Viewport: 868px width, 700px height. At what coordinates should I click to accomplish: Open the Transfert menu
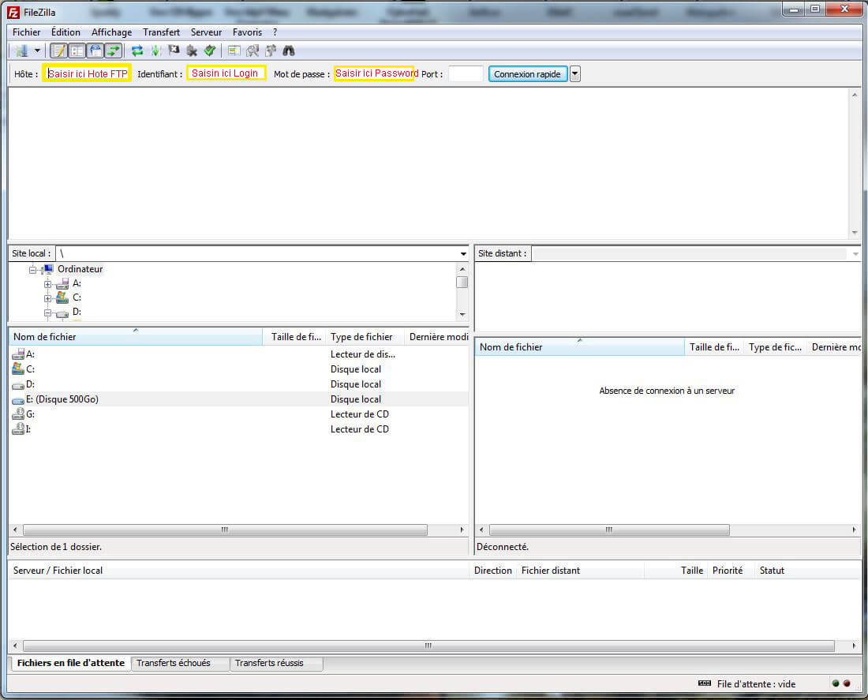(161, 32)
